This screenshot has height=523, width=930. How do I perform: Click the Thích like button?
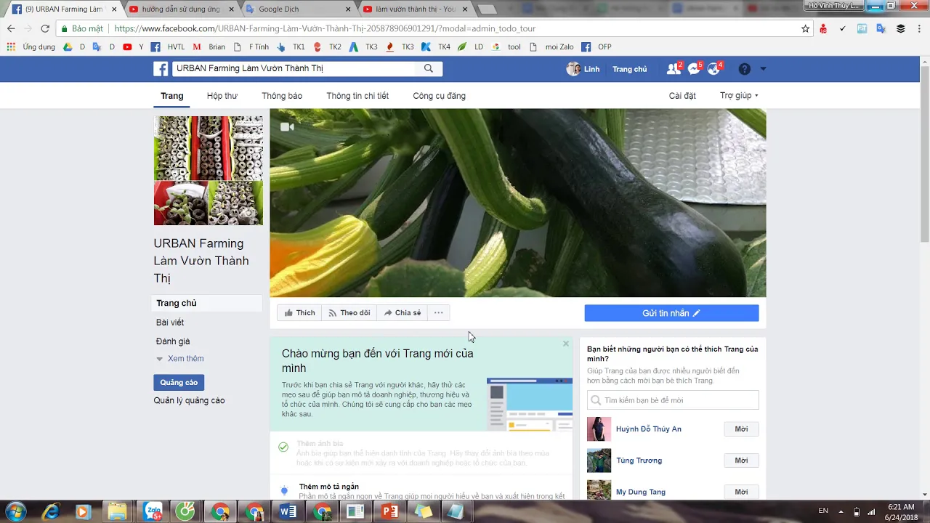299,313
